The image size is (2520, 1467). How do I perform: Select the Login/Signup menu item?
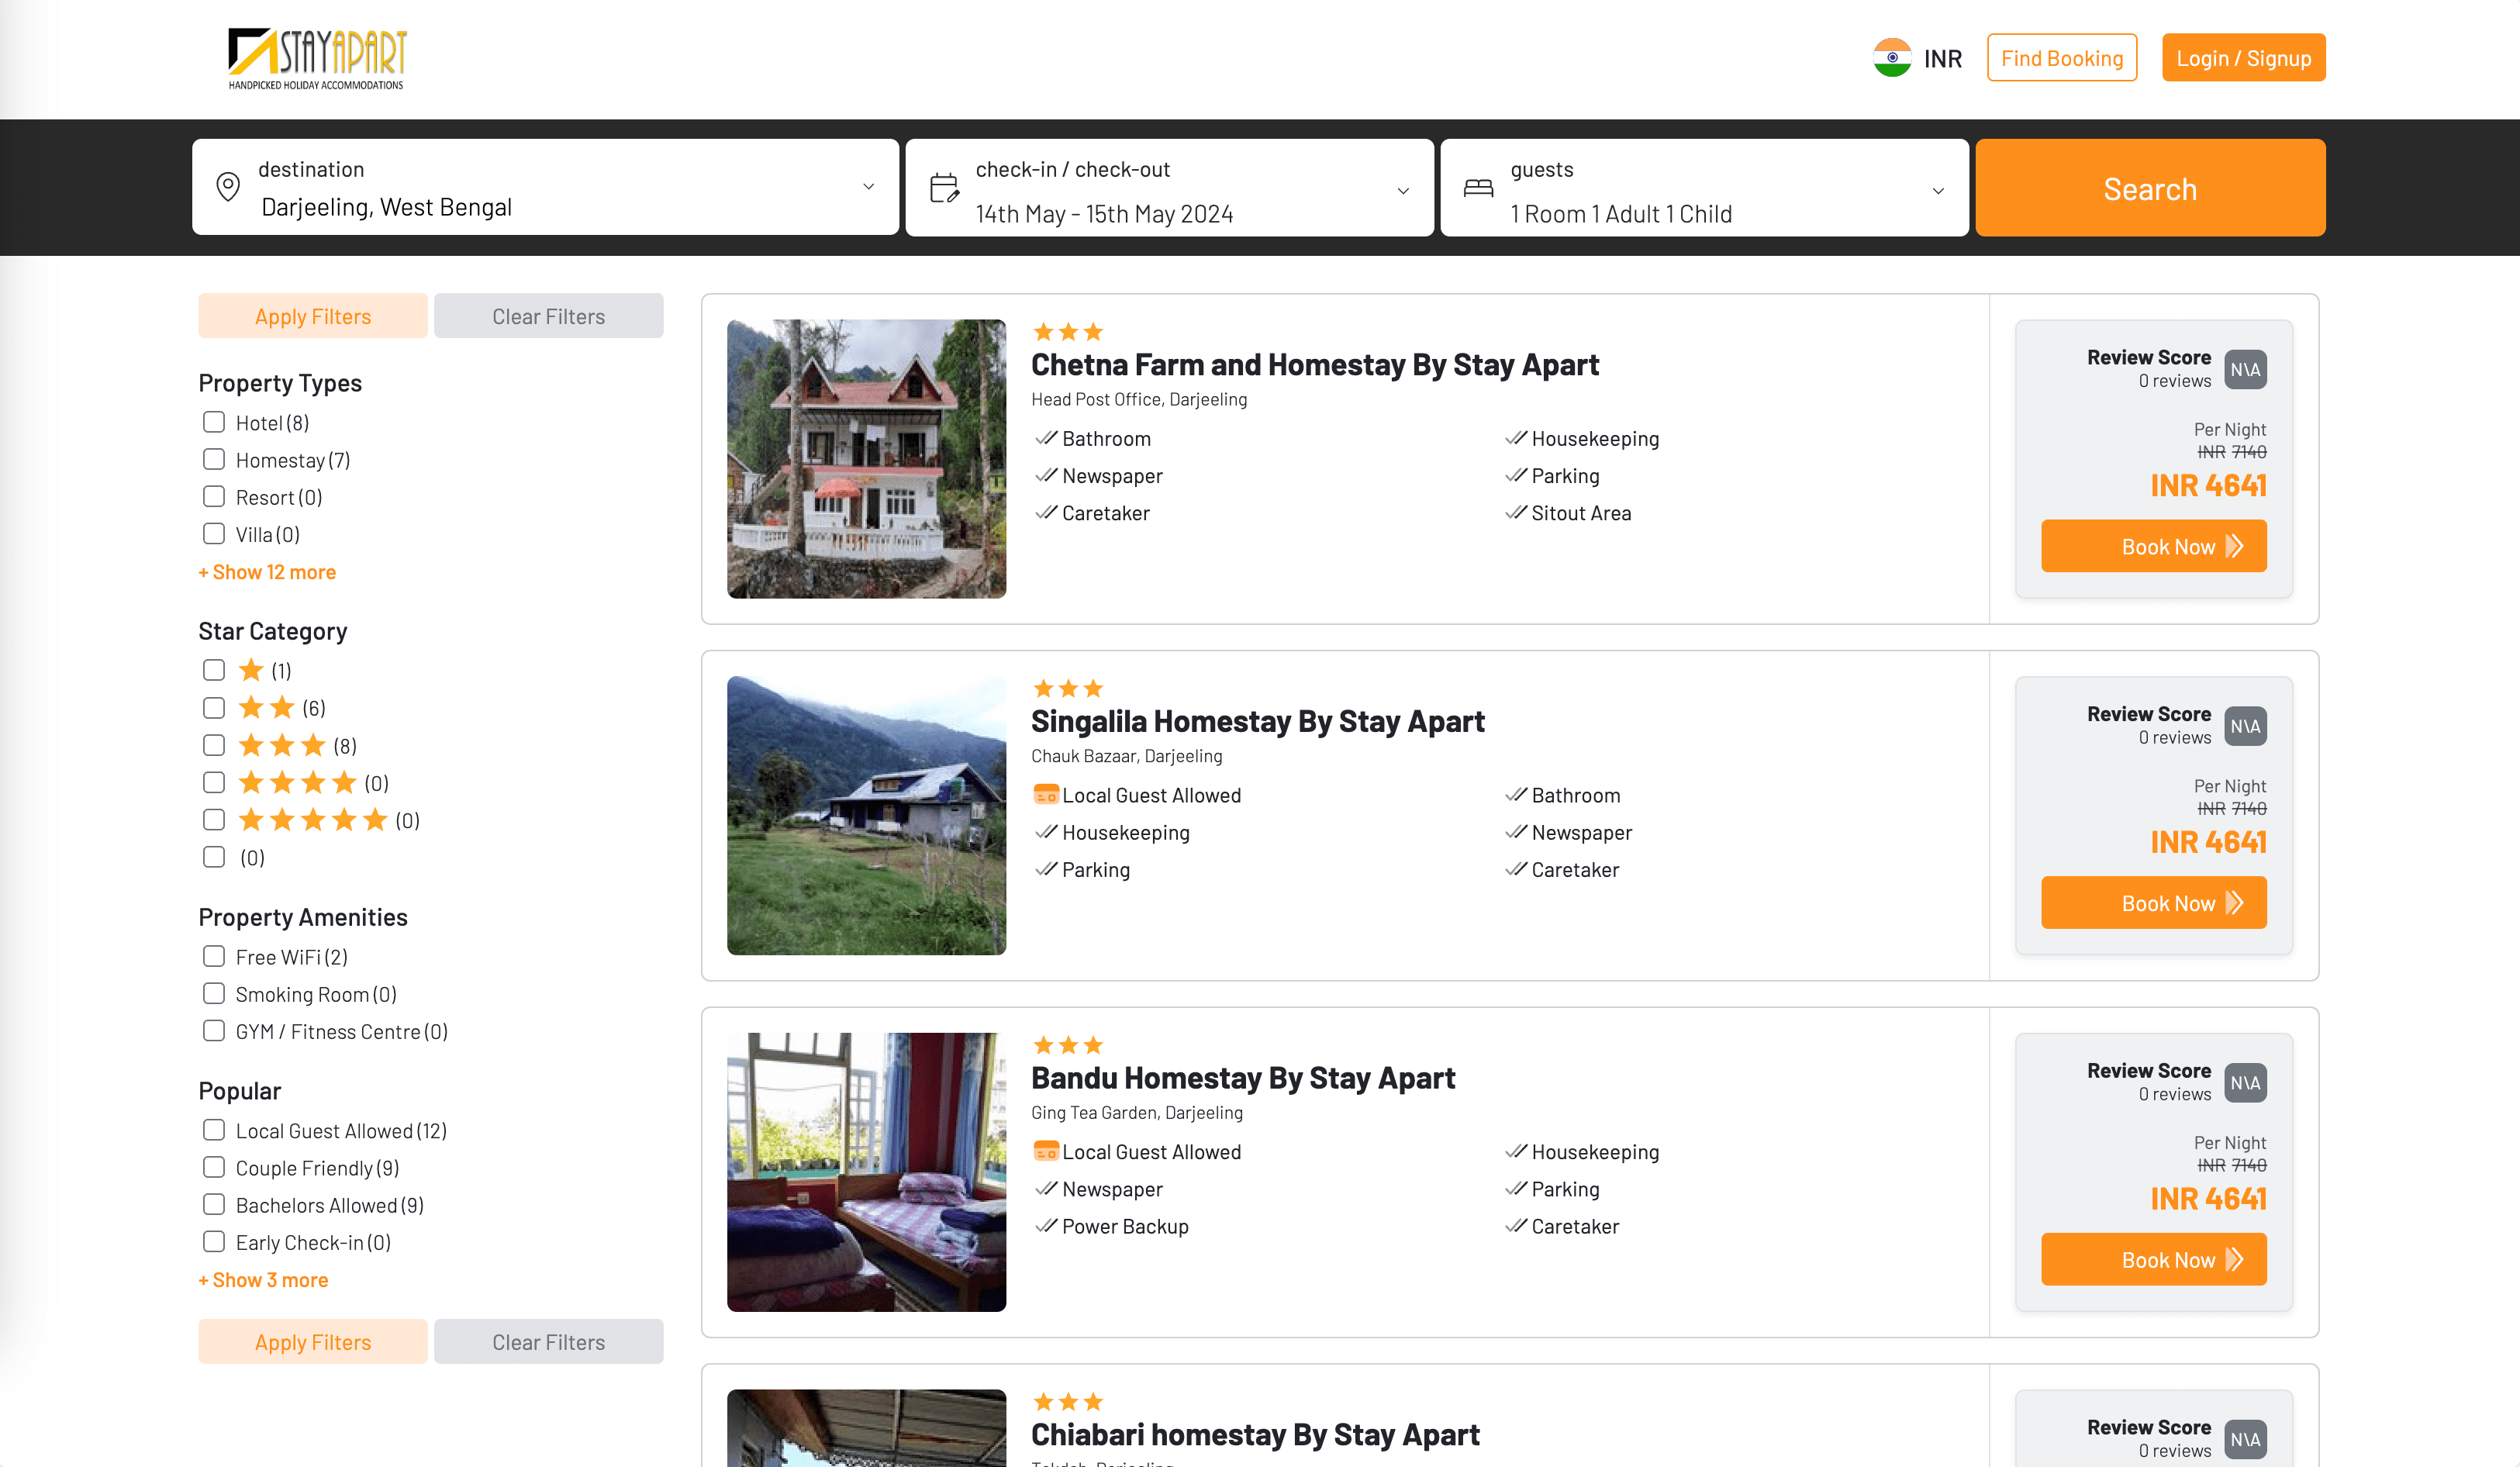tap(2242, 57)
